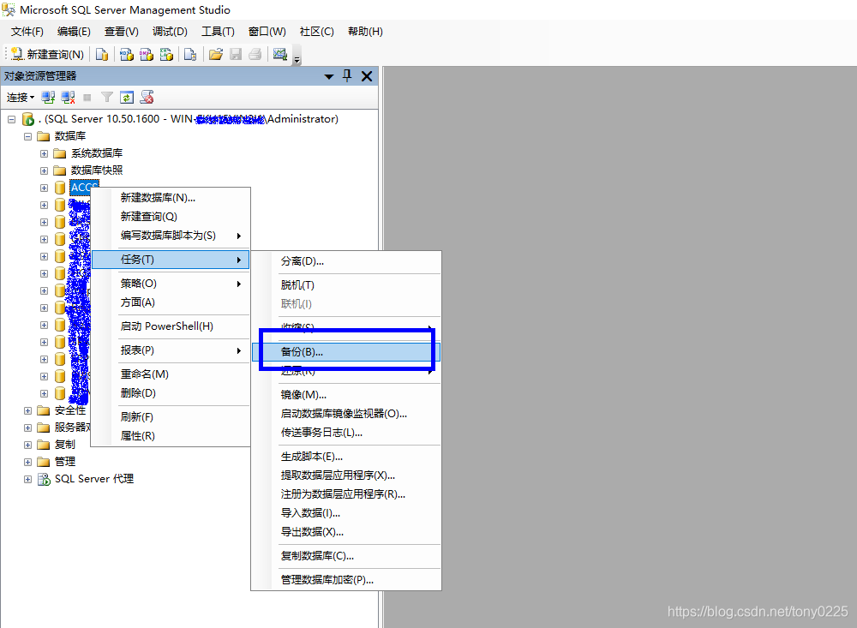Open the 编辑(E) menu

pos(74,32)
